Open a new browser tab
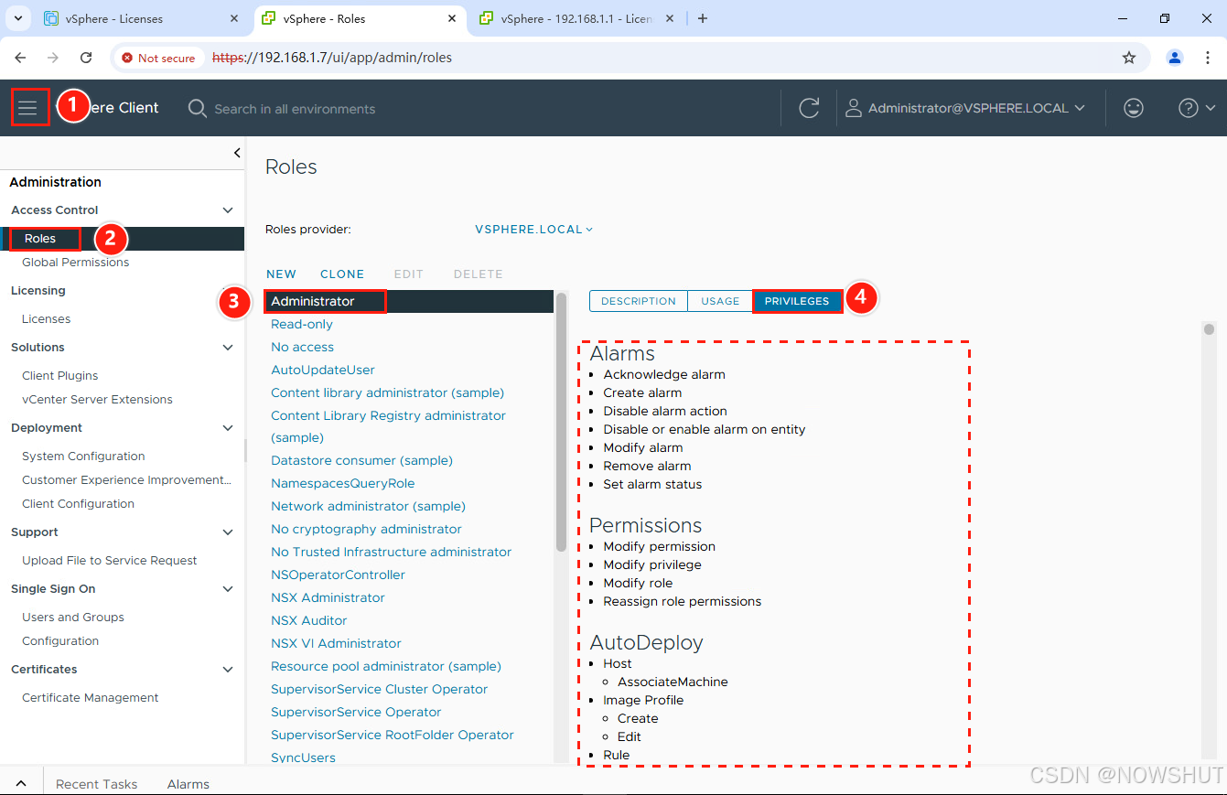This screenshot has height=795, width=1227. (703, 18)
